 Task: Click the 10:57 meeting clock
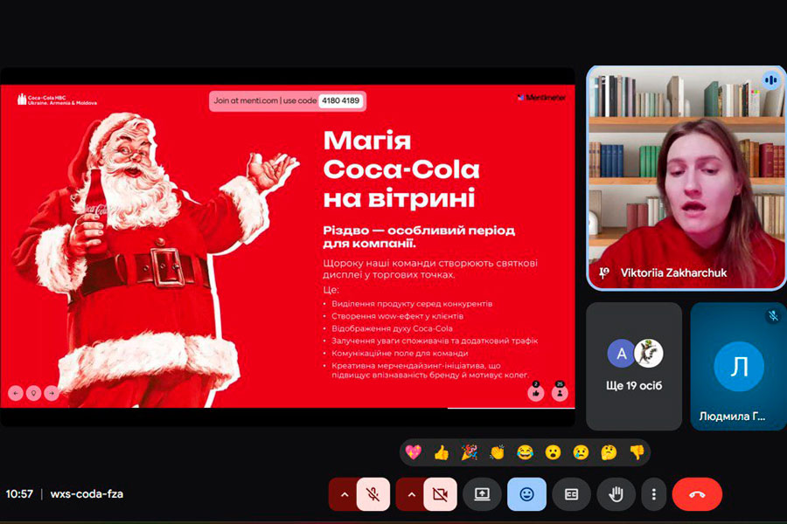click(19, 494)
